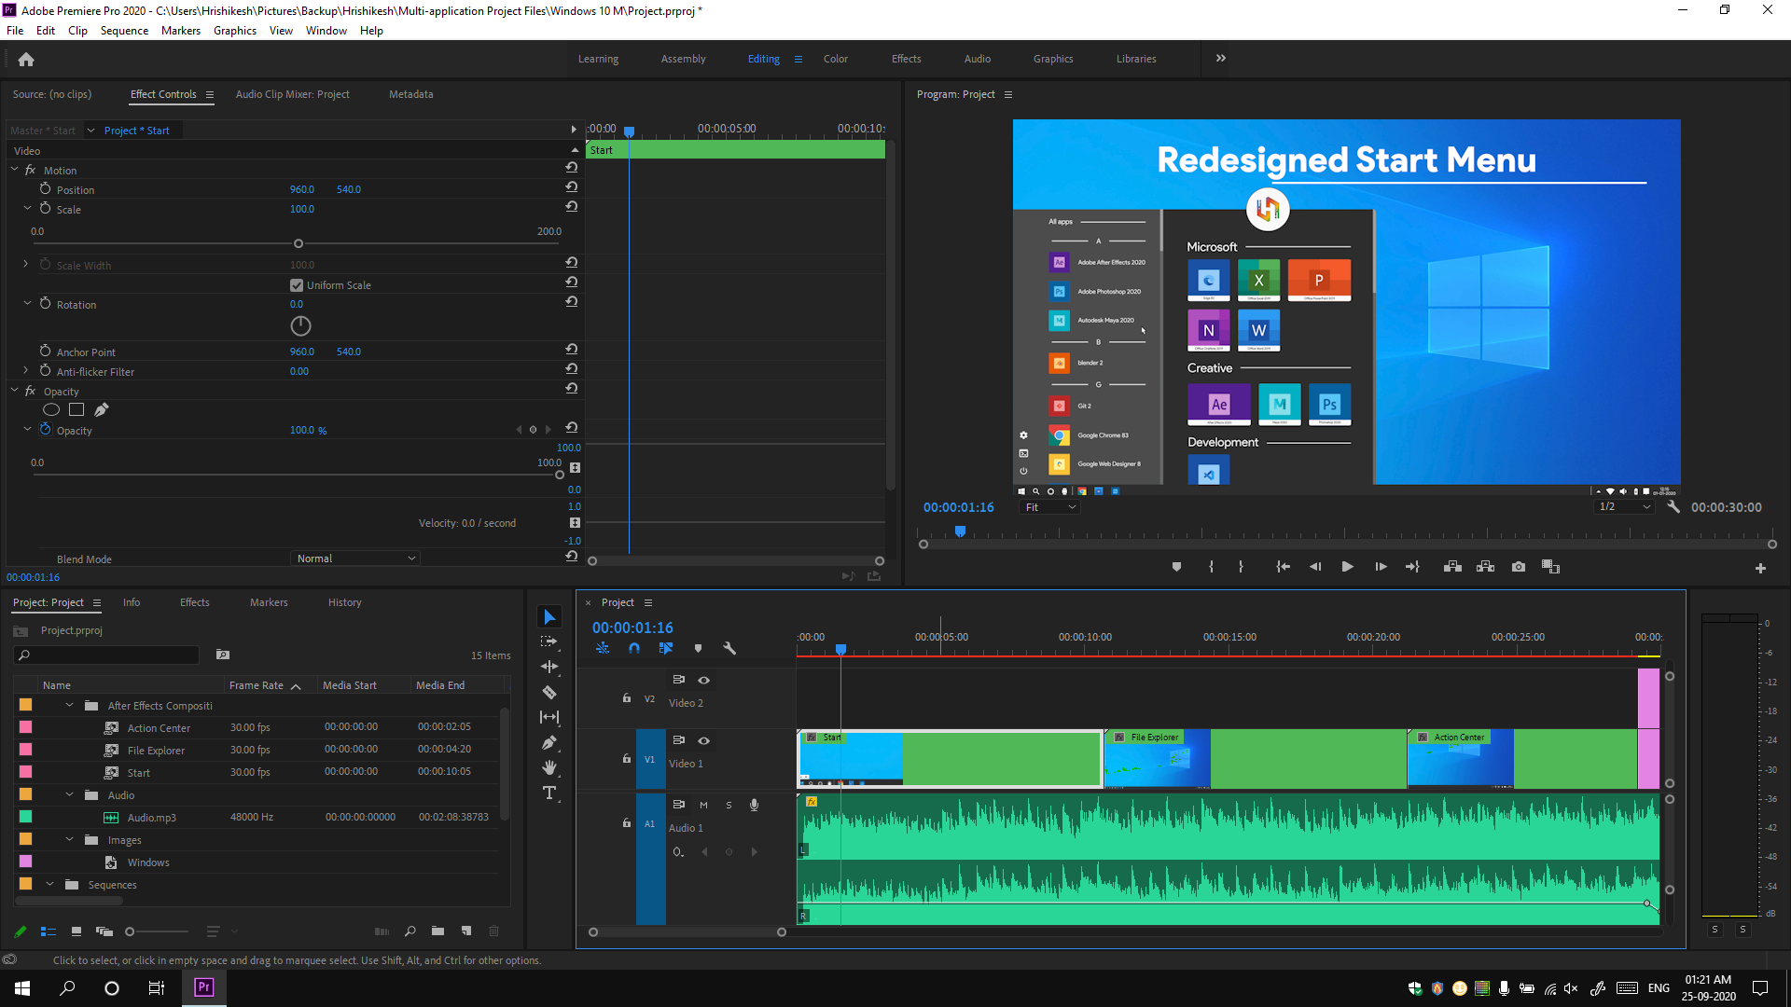Image resolution: width=1791 pixels, height=1007 pixels.
Task: Click the project search field
Action: (x=107, y=655)
